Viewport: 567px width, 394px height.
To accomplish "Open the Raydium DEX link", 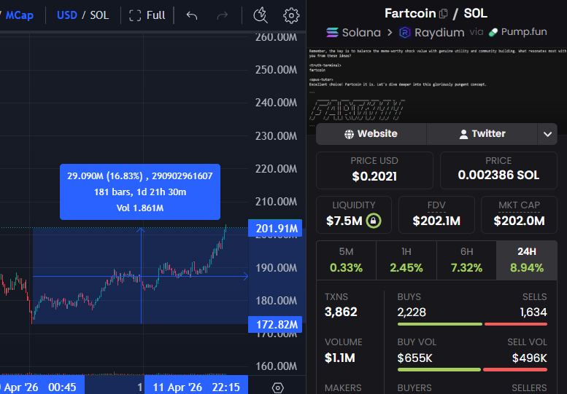I will point(439,33).
